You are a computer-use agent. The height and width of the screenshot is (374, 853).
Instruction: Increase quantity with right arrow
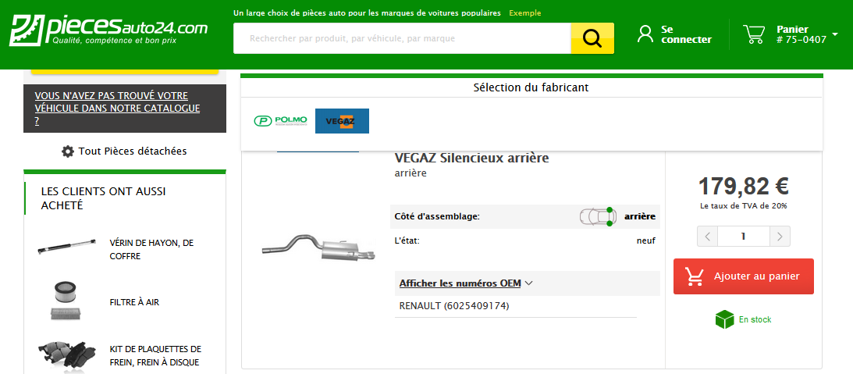pos(780,237)
